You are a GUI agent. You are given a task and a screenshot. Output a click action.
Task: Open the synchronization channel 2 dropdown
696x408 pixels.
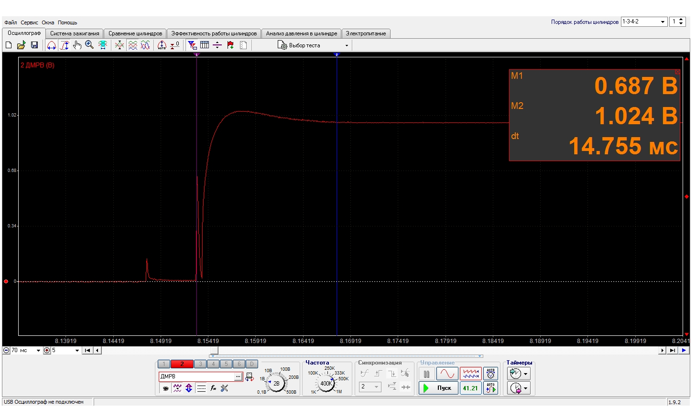pyautogui.click(x=370, y=387)
